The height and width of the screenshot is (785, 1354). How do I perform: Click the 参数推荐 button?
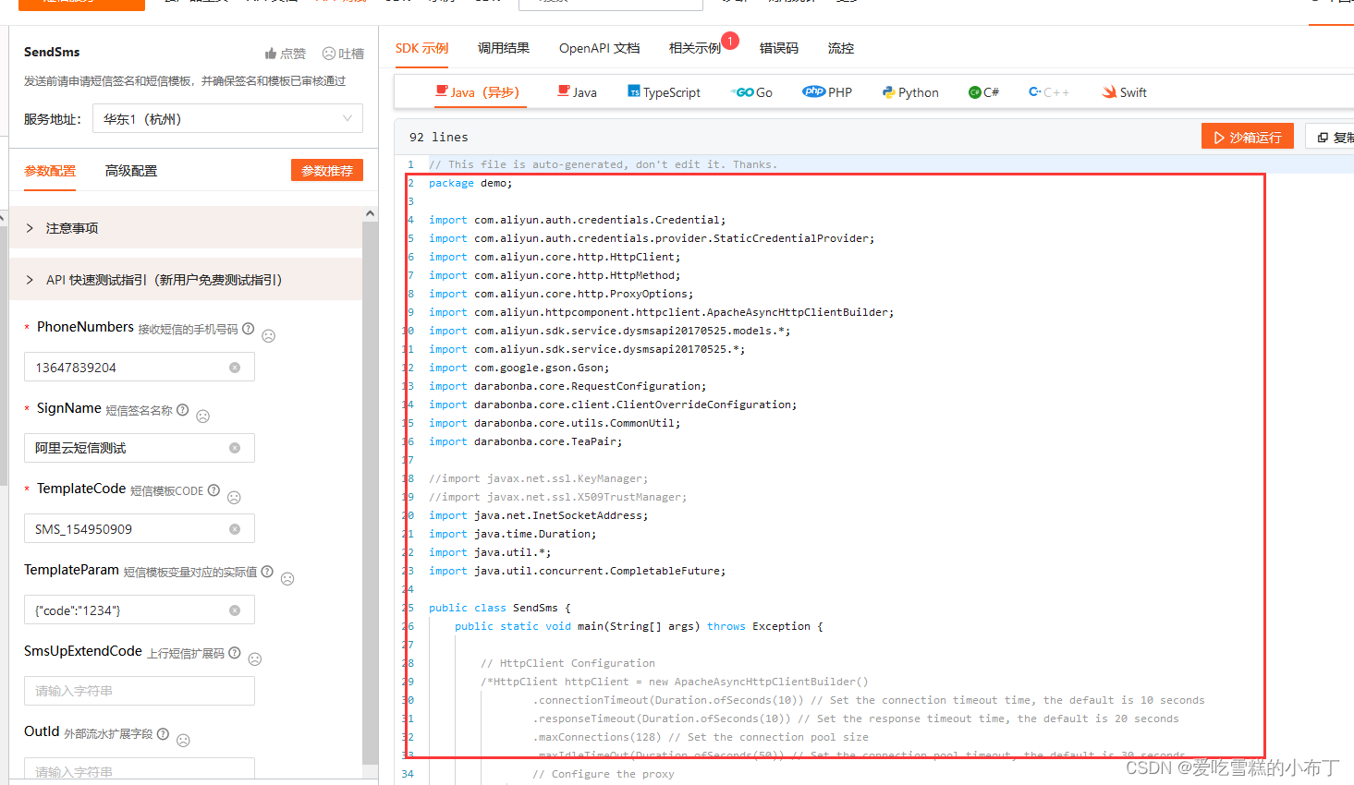[327, 170]
